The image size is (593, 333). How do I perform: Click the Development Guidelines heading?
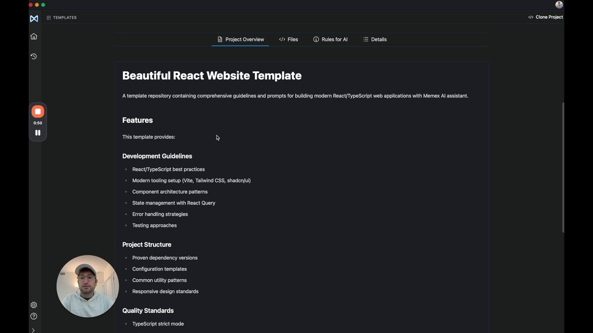(157, 156)
